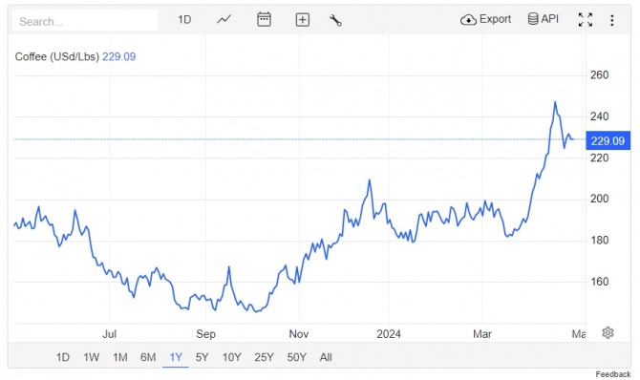The height and width of the screenshot is (380, 640).
Task: Click the 229.09 current price label
Action: (608, 140)
